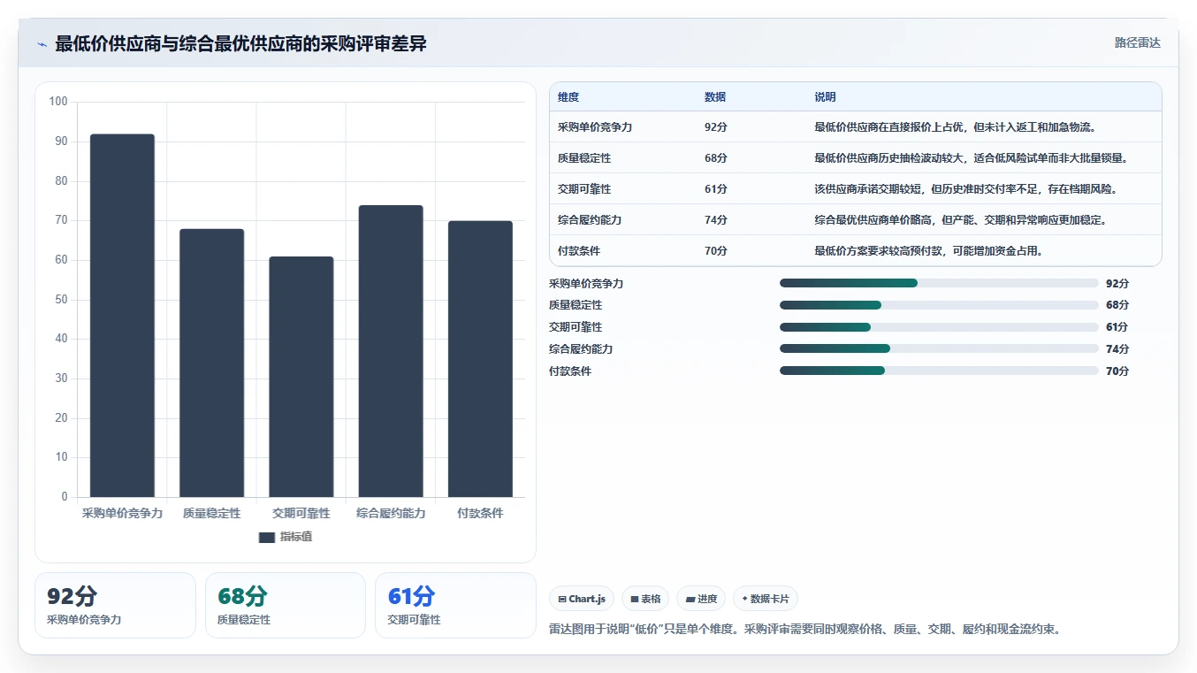Click the 交期可靠性 label on the chart axis

301,513
